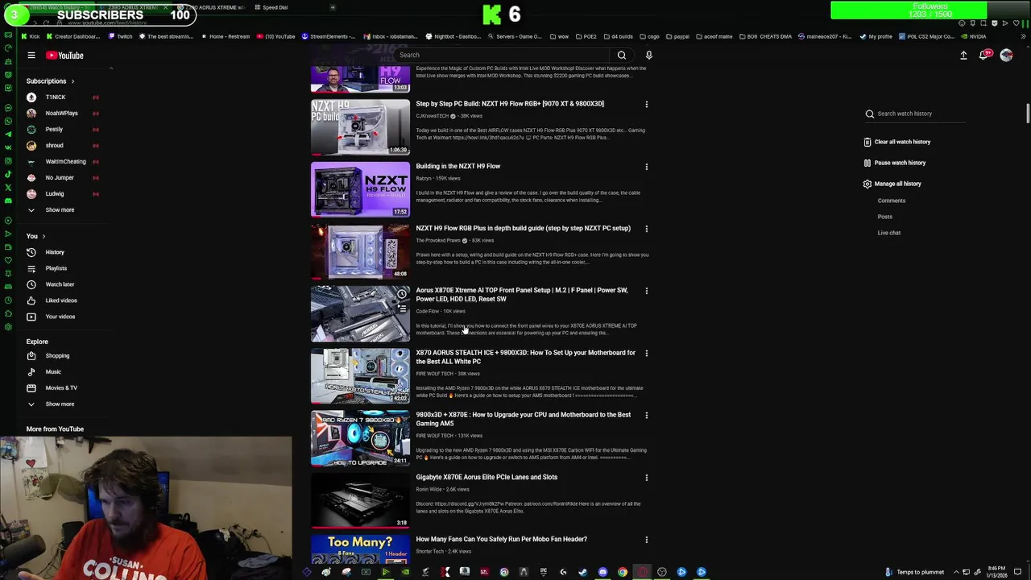The height and width of the screenshot is (580, 1031).
Task: Expand Show more under Subscriptions
Action: [x=60, y=210]
